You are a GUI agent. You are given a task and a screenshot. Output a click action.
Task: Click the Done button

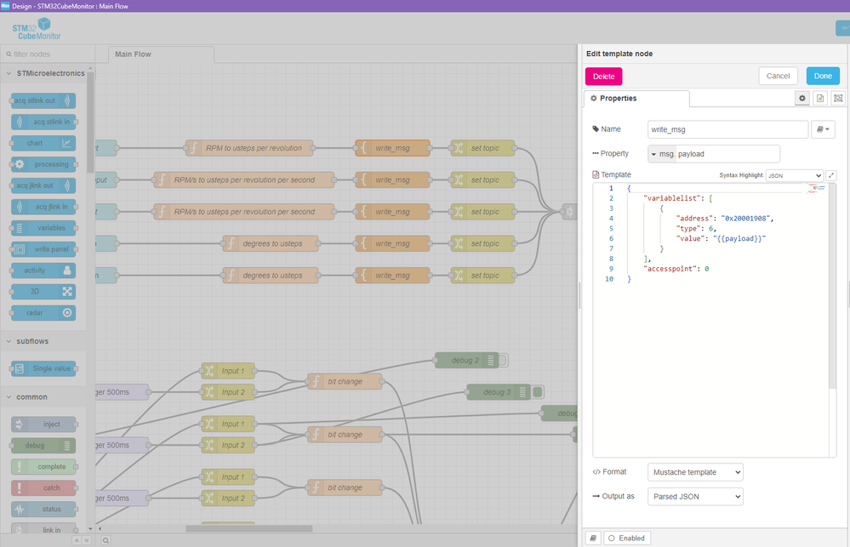[x=822, y=76]
